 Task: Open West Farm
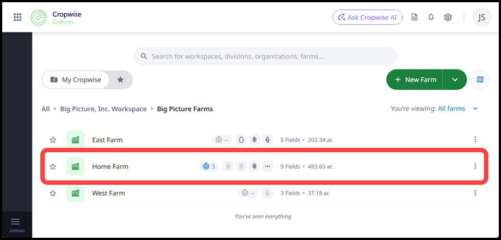coord(109,193)
